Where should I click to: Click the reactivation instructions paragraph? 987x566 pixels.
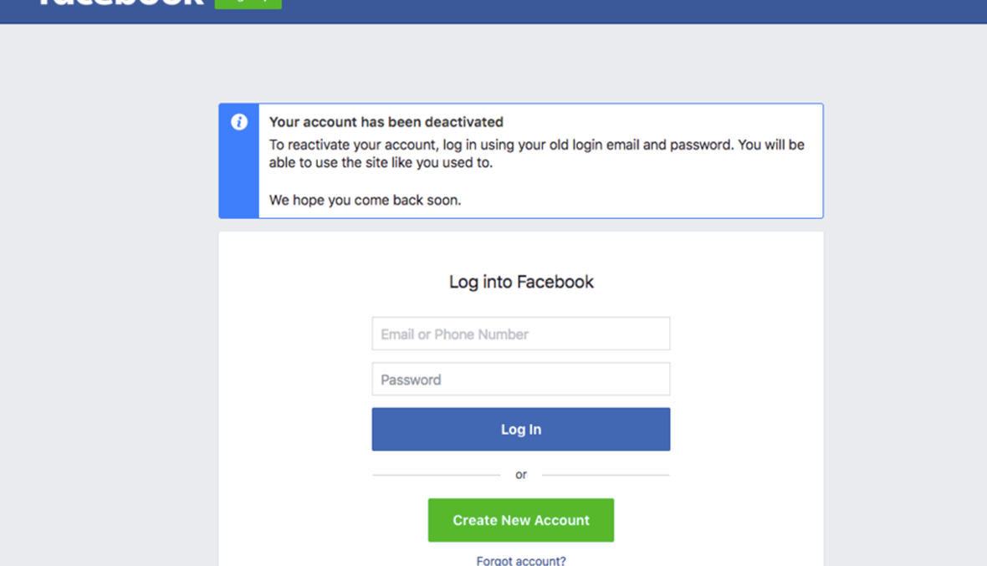(535, 153)
